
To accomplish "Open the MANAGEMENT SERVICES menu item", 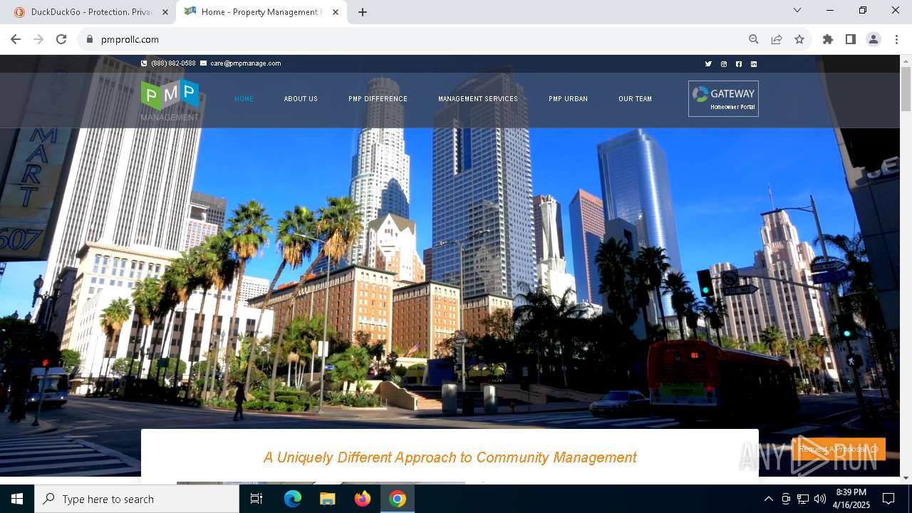I will [478, 99].
